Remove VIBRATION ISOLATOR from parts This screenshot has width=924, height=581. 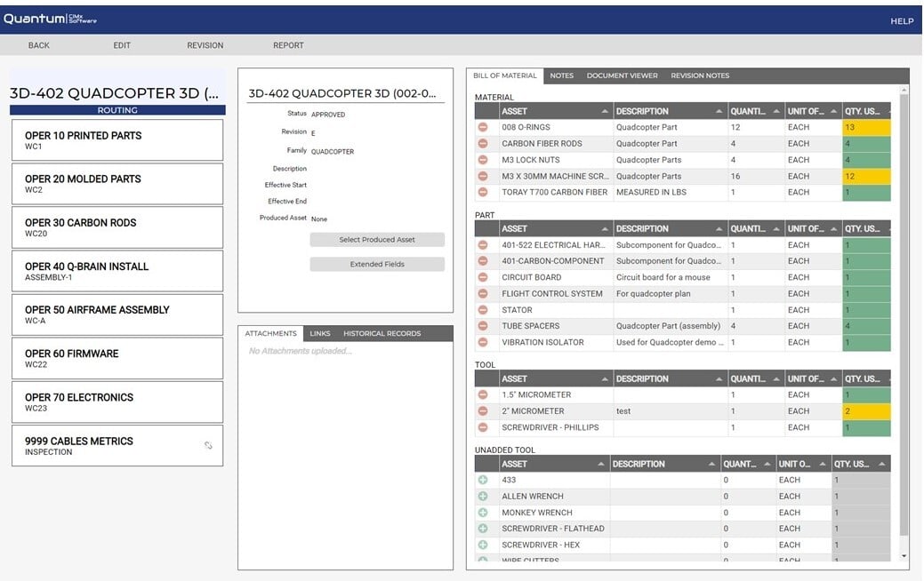tap(482, 342)
